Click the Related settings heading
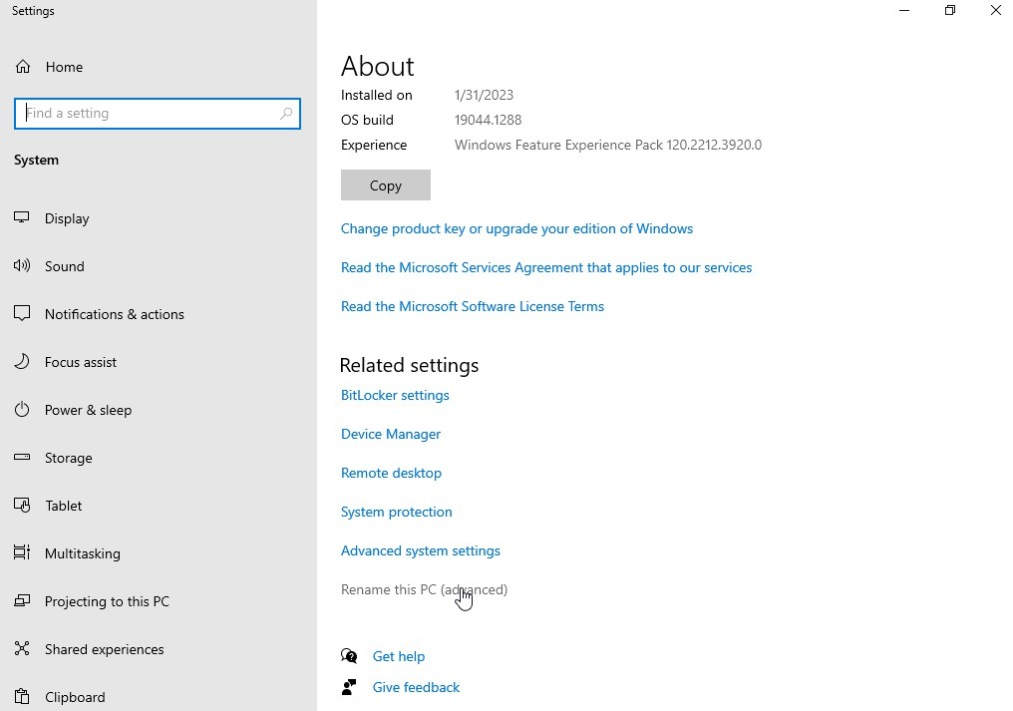This screenshot has width=1013, height=711. click(409, 365)
